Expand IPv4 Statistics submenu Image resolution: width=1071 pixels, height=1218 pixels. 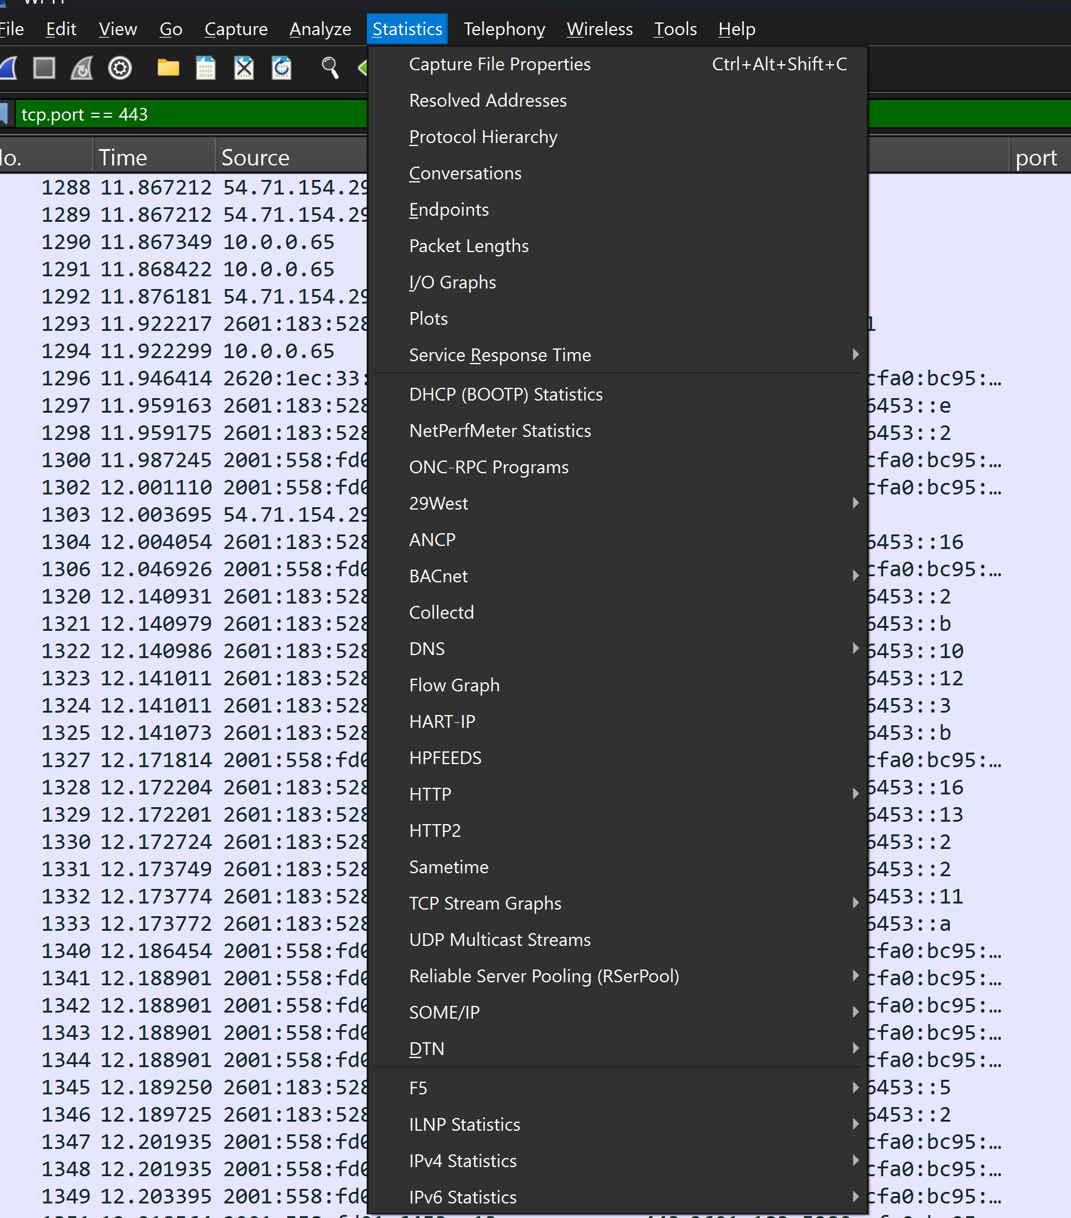point(618,1161)
